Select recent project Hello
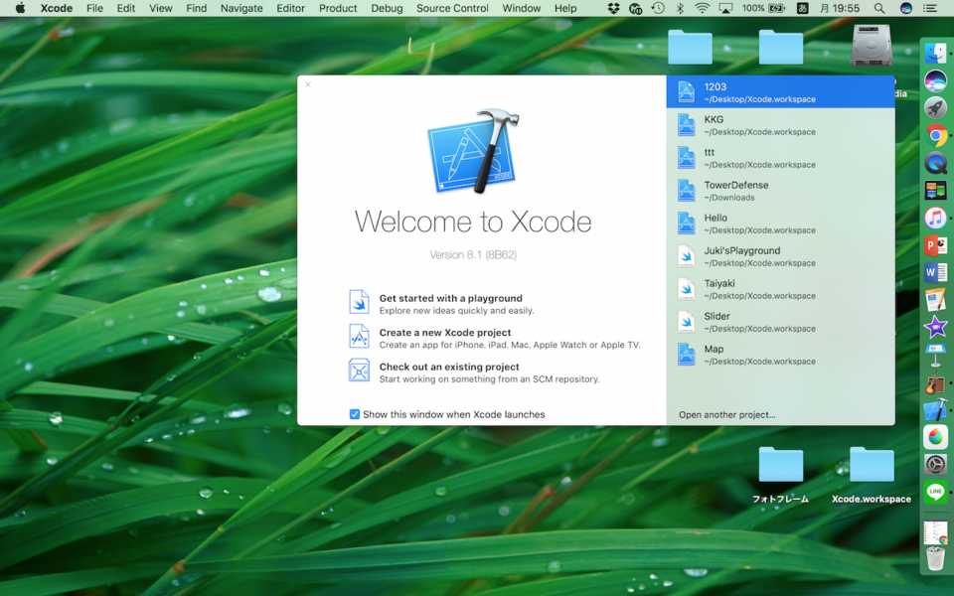The image size is (954, 596). pos(781,223)
